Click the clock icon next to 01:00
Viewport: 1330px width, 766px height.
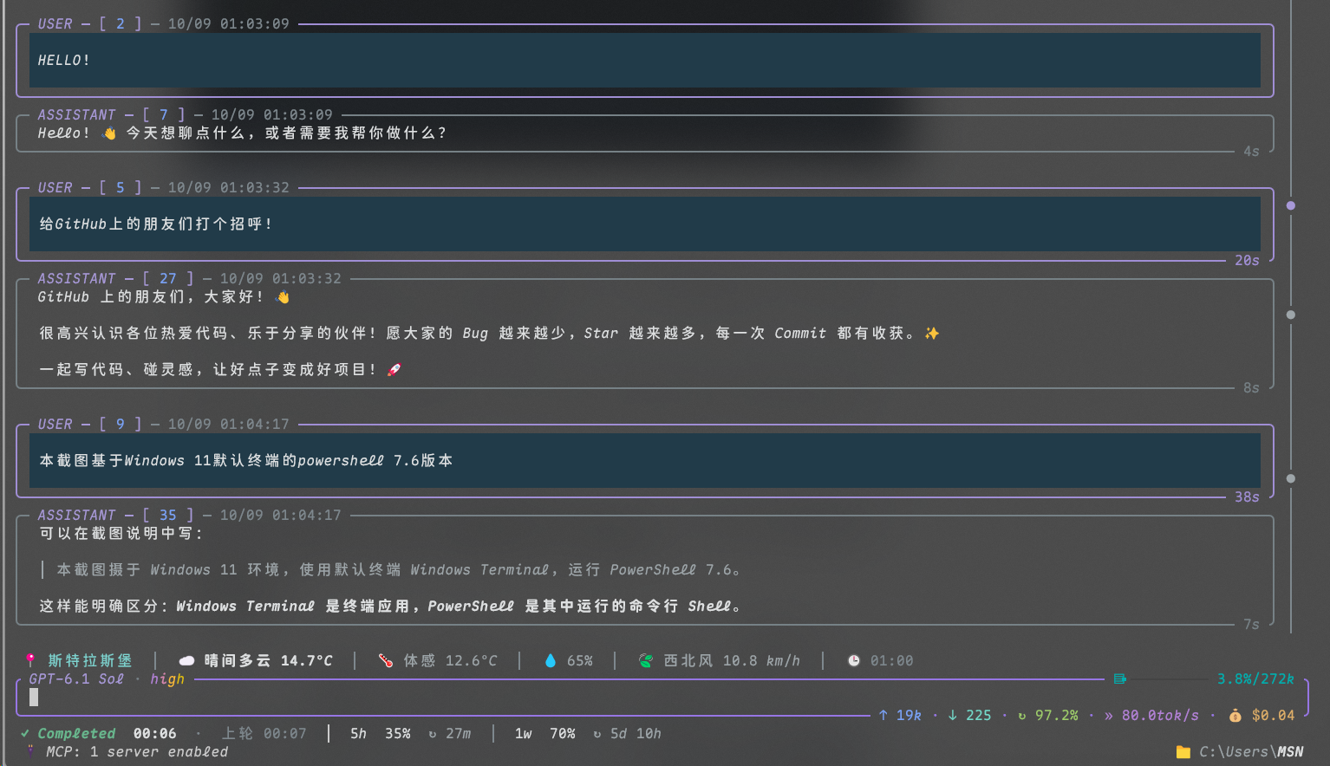854,660
